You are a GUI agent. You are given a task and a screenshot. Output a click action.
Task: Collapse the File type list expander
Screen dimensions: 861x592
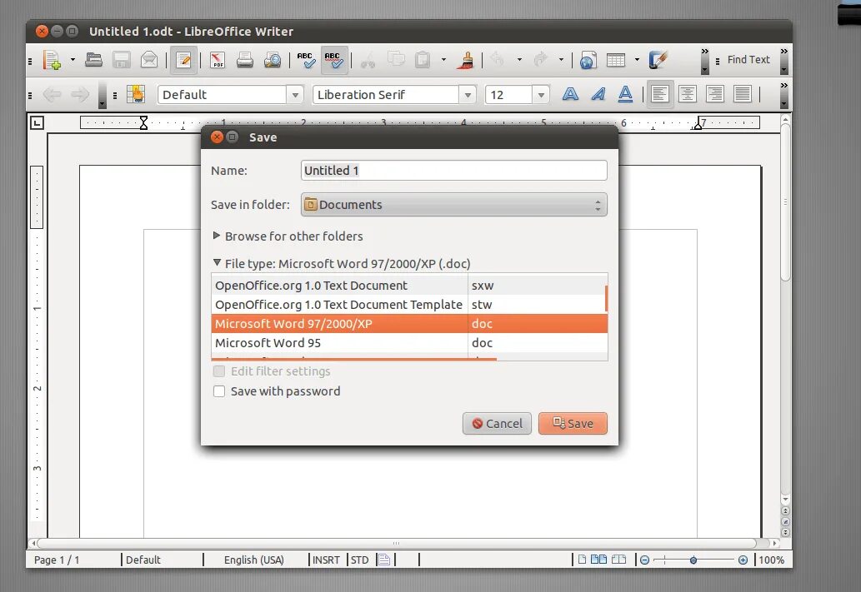[217, 263]
